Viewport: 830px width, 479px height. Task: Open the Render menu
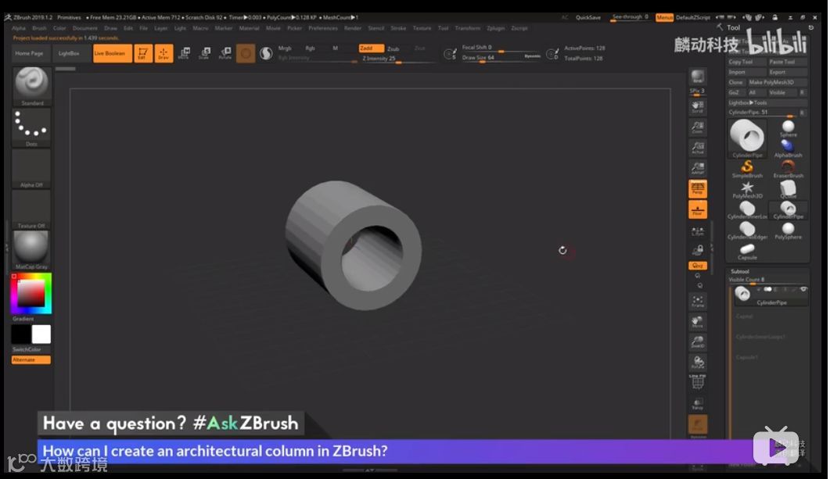click(353, 28)
